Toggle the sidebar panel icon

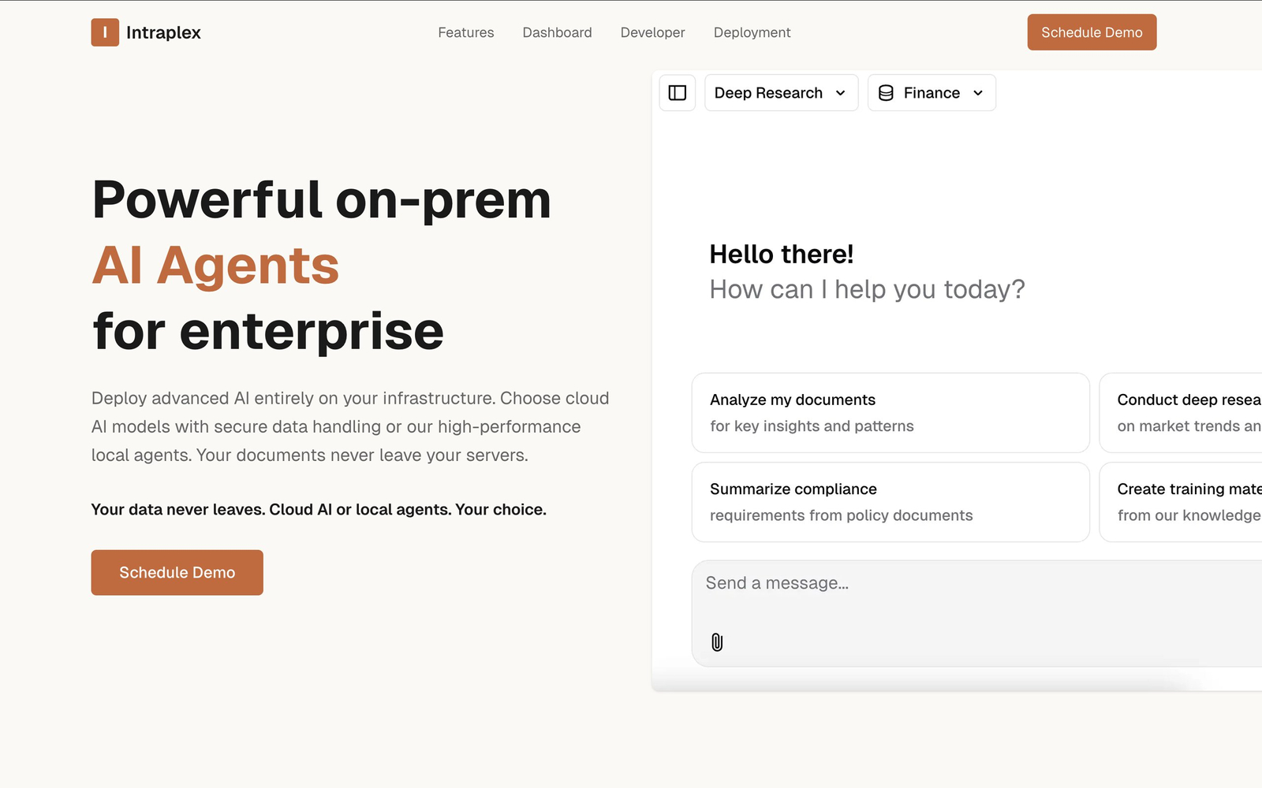(678, 93)
